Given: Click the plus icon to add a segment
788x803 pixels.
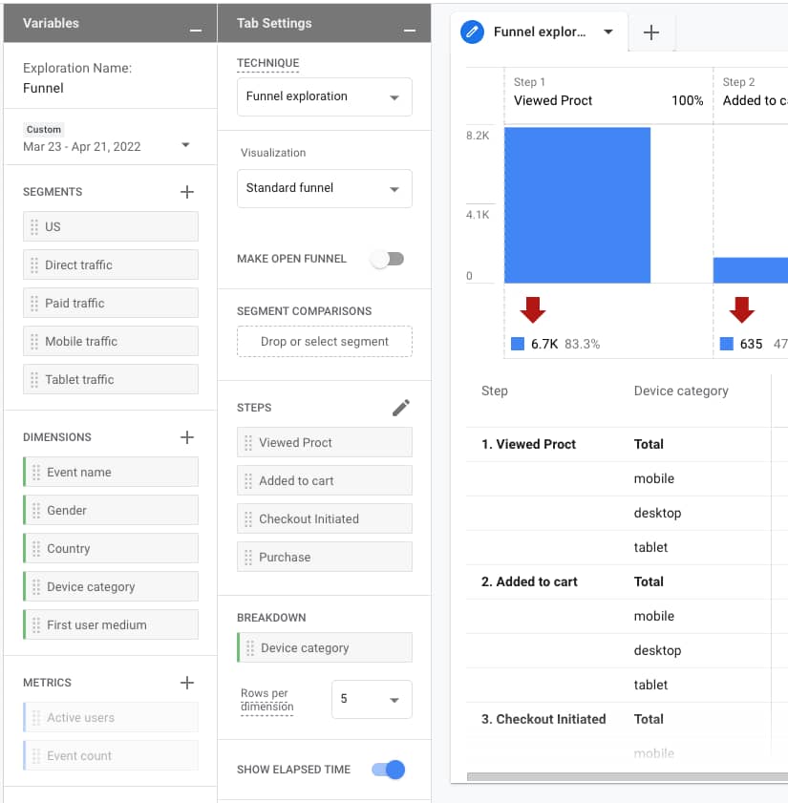Looking at the screenshot, I should pos(187,192).
